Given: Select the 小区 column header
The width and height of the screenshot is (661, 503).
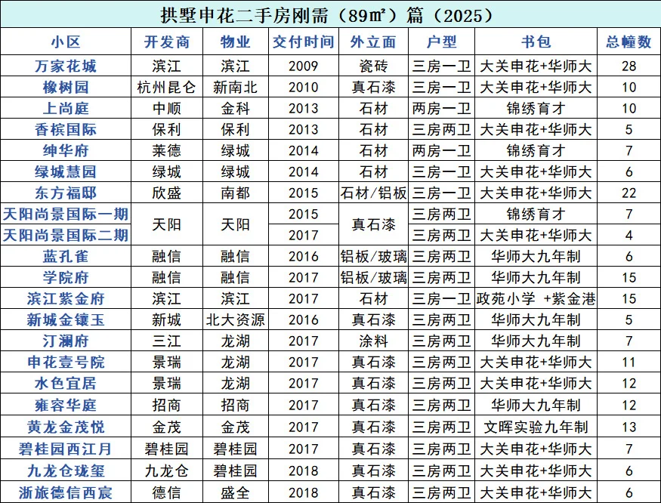Looking at the screenshot, I should [x=66, y=42].
